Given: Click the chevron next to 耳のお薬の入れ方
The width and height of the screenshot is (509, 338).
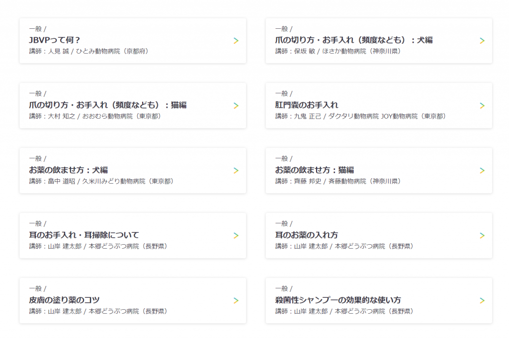Looking at the screenshot, I should coord(482,236).
